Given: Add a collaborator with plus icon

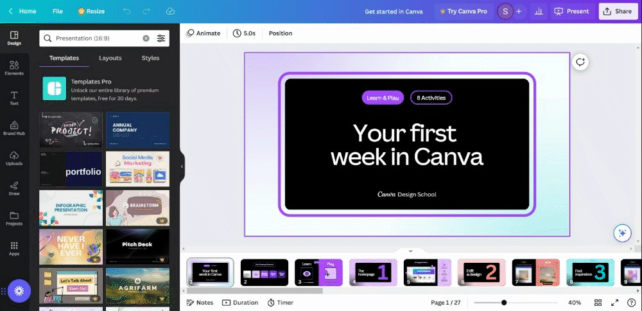Looking at the screenshot, I should tap(519, 12).
